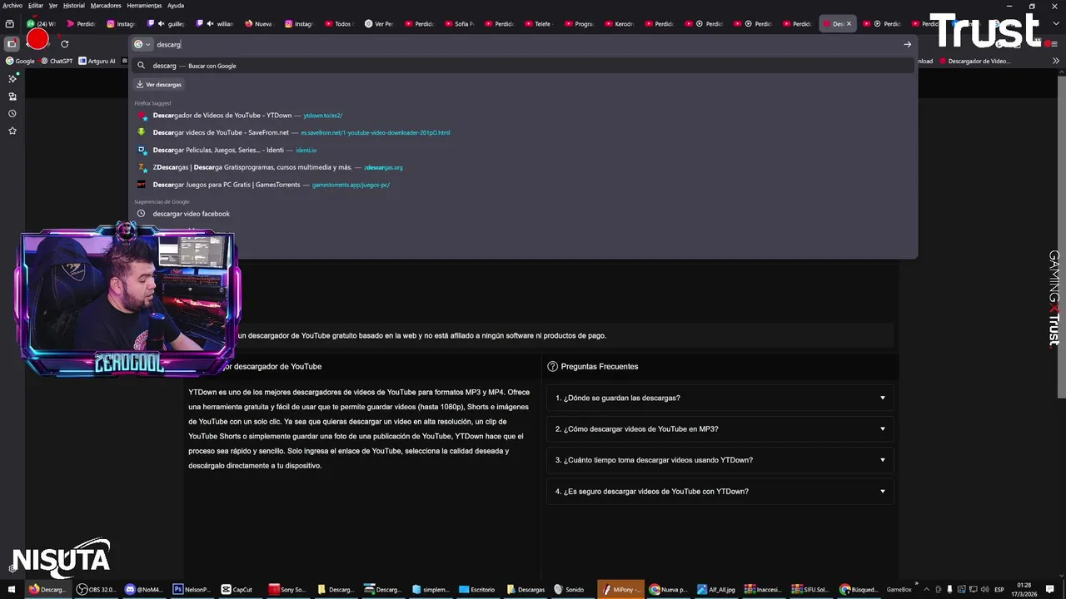Open the Herramientas menu

[x=144, y=5]
